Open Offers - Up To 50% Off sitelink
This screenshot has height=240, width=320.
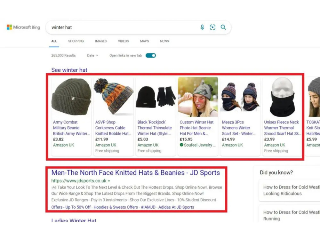(71, 207)
